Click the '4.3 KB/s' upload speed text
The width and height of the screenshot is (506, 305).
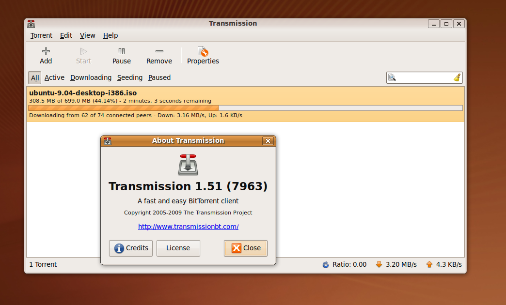[x=449, y=264]
